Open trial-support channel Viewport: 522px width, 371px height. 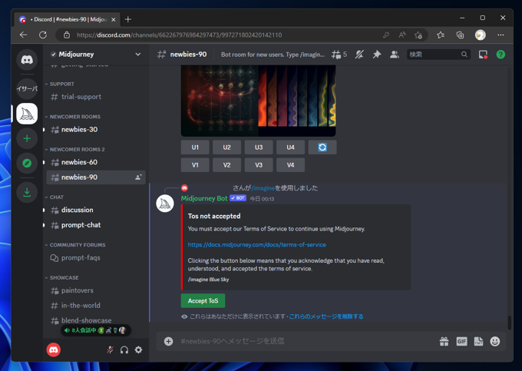tap(96, 97)
